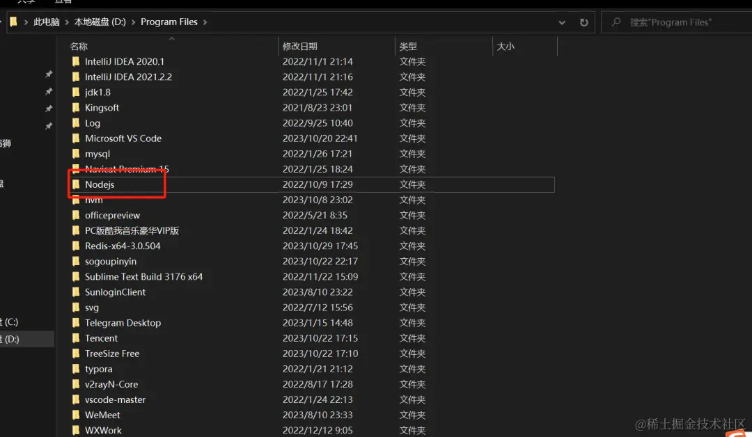Expand chevron after 本地磁盘 (D:) breadcrumb
Viewport: 752px width, 437px height.
[133, 22]
